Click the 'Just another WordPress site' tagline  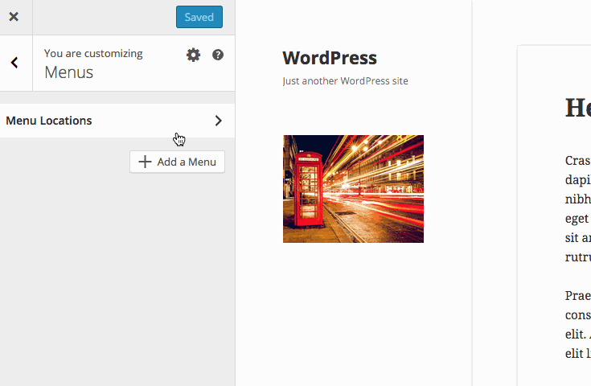(345, 81)
